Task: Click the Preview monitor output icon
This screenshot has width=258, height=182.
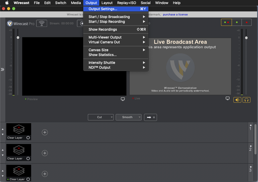Action: pyautogui.click(x=123, y=99)
